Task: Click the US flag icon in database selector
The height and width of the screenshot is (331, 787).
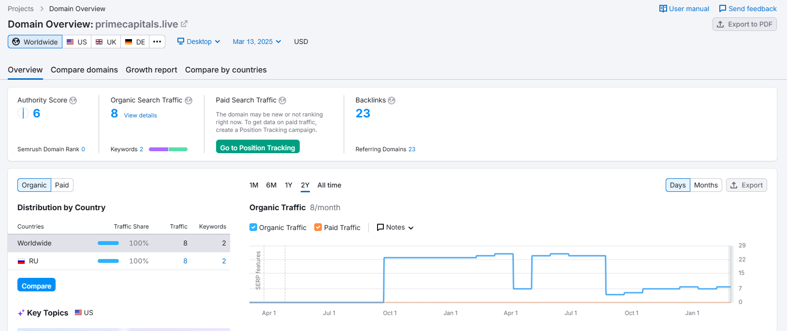Action: tap(70, 42)
